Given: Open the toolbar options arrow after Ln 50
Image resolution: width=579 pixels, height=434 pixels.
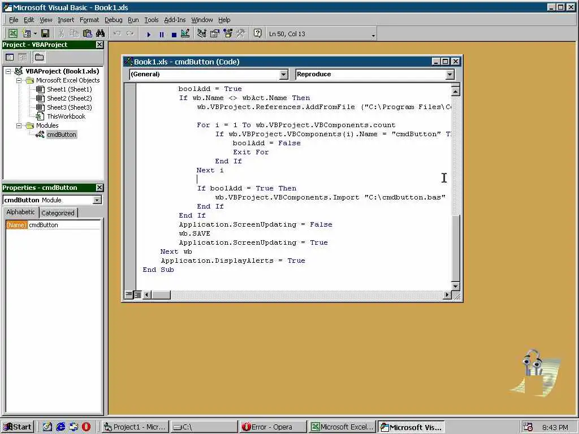Looking at the screenshot, I should [x=373, y=36].
